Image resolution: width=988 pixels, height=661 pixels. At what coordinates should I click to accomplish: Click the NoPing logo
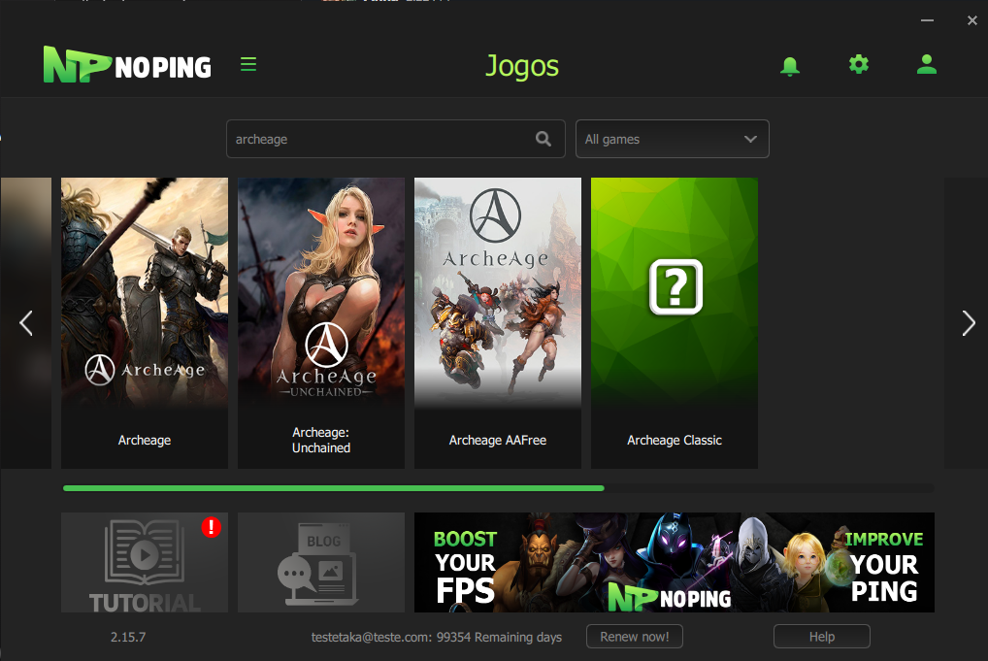tap(127, 64)
